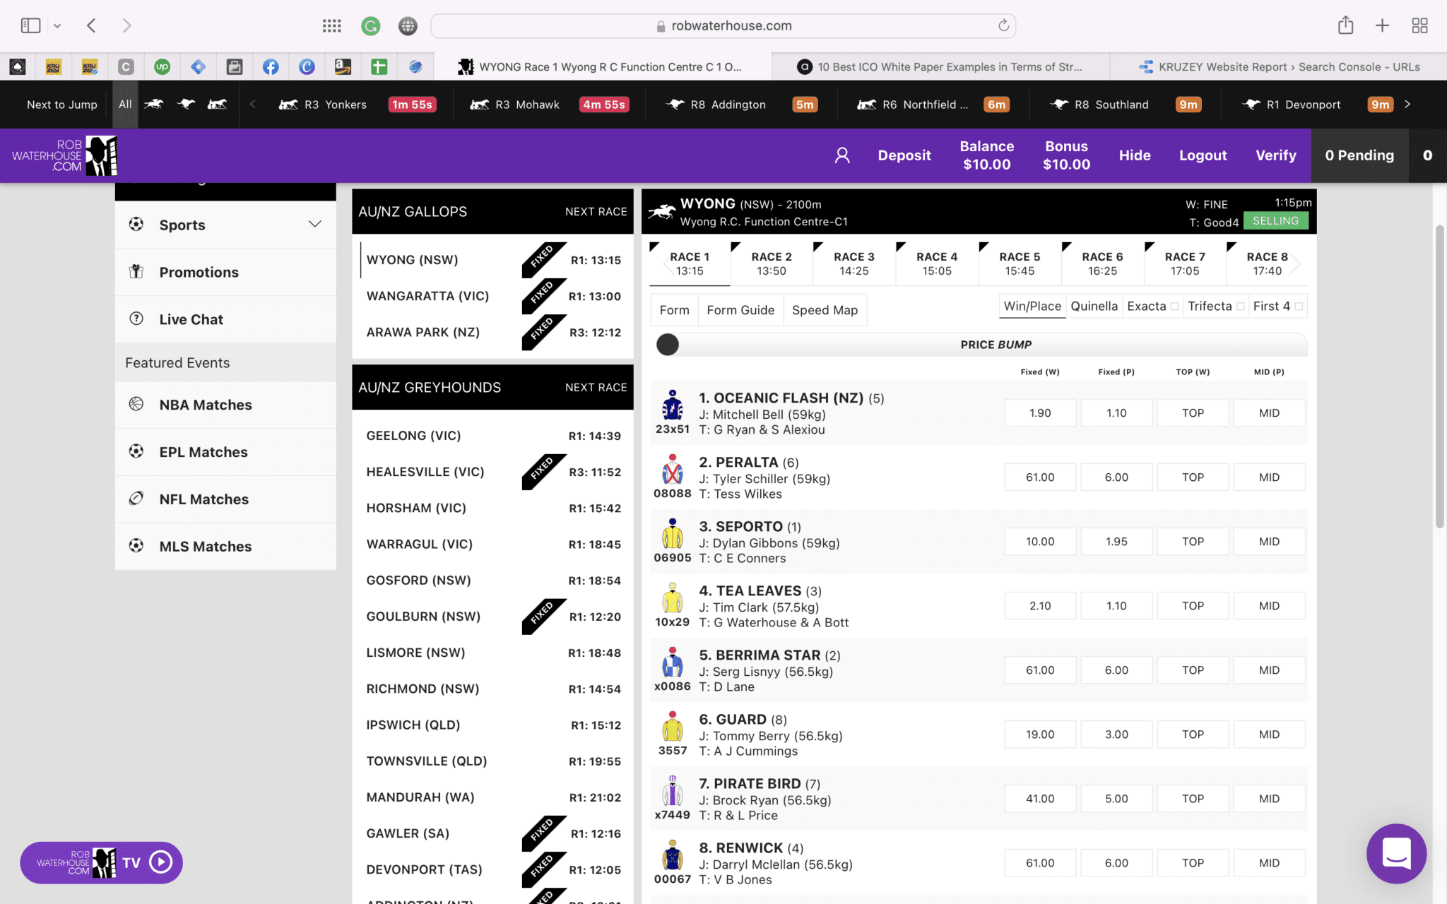The width and height of the screenshot is (1447, 904).
Task: Switch to the KRUZEY Website Report tab
Action: coord(1278,67)
